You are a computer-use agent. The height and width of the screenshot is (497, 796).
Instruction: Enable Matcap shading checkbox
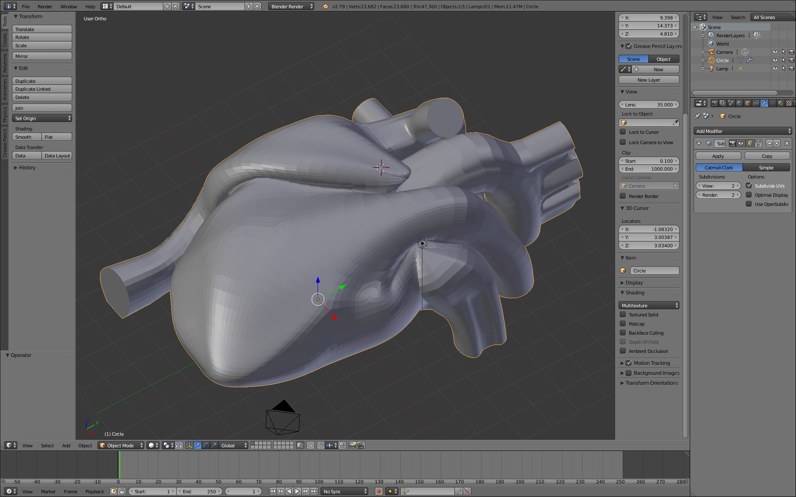click(623, 323)
